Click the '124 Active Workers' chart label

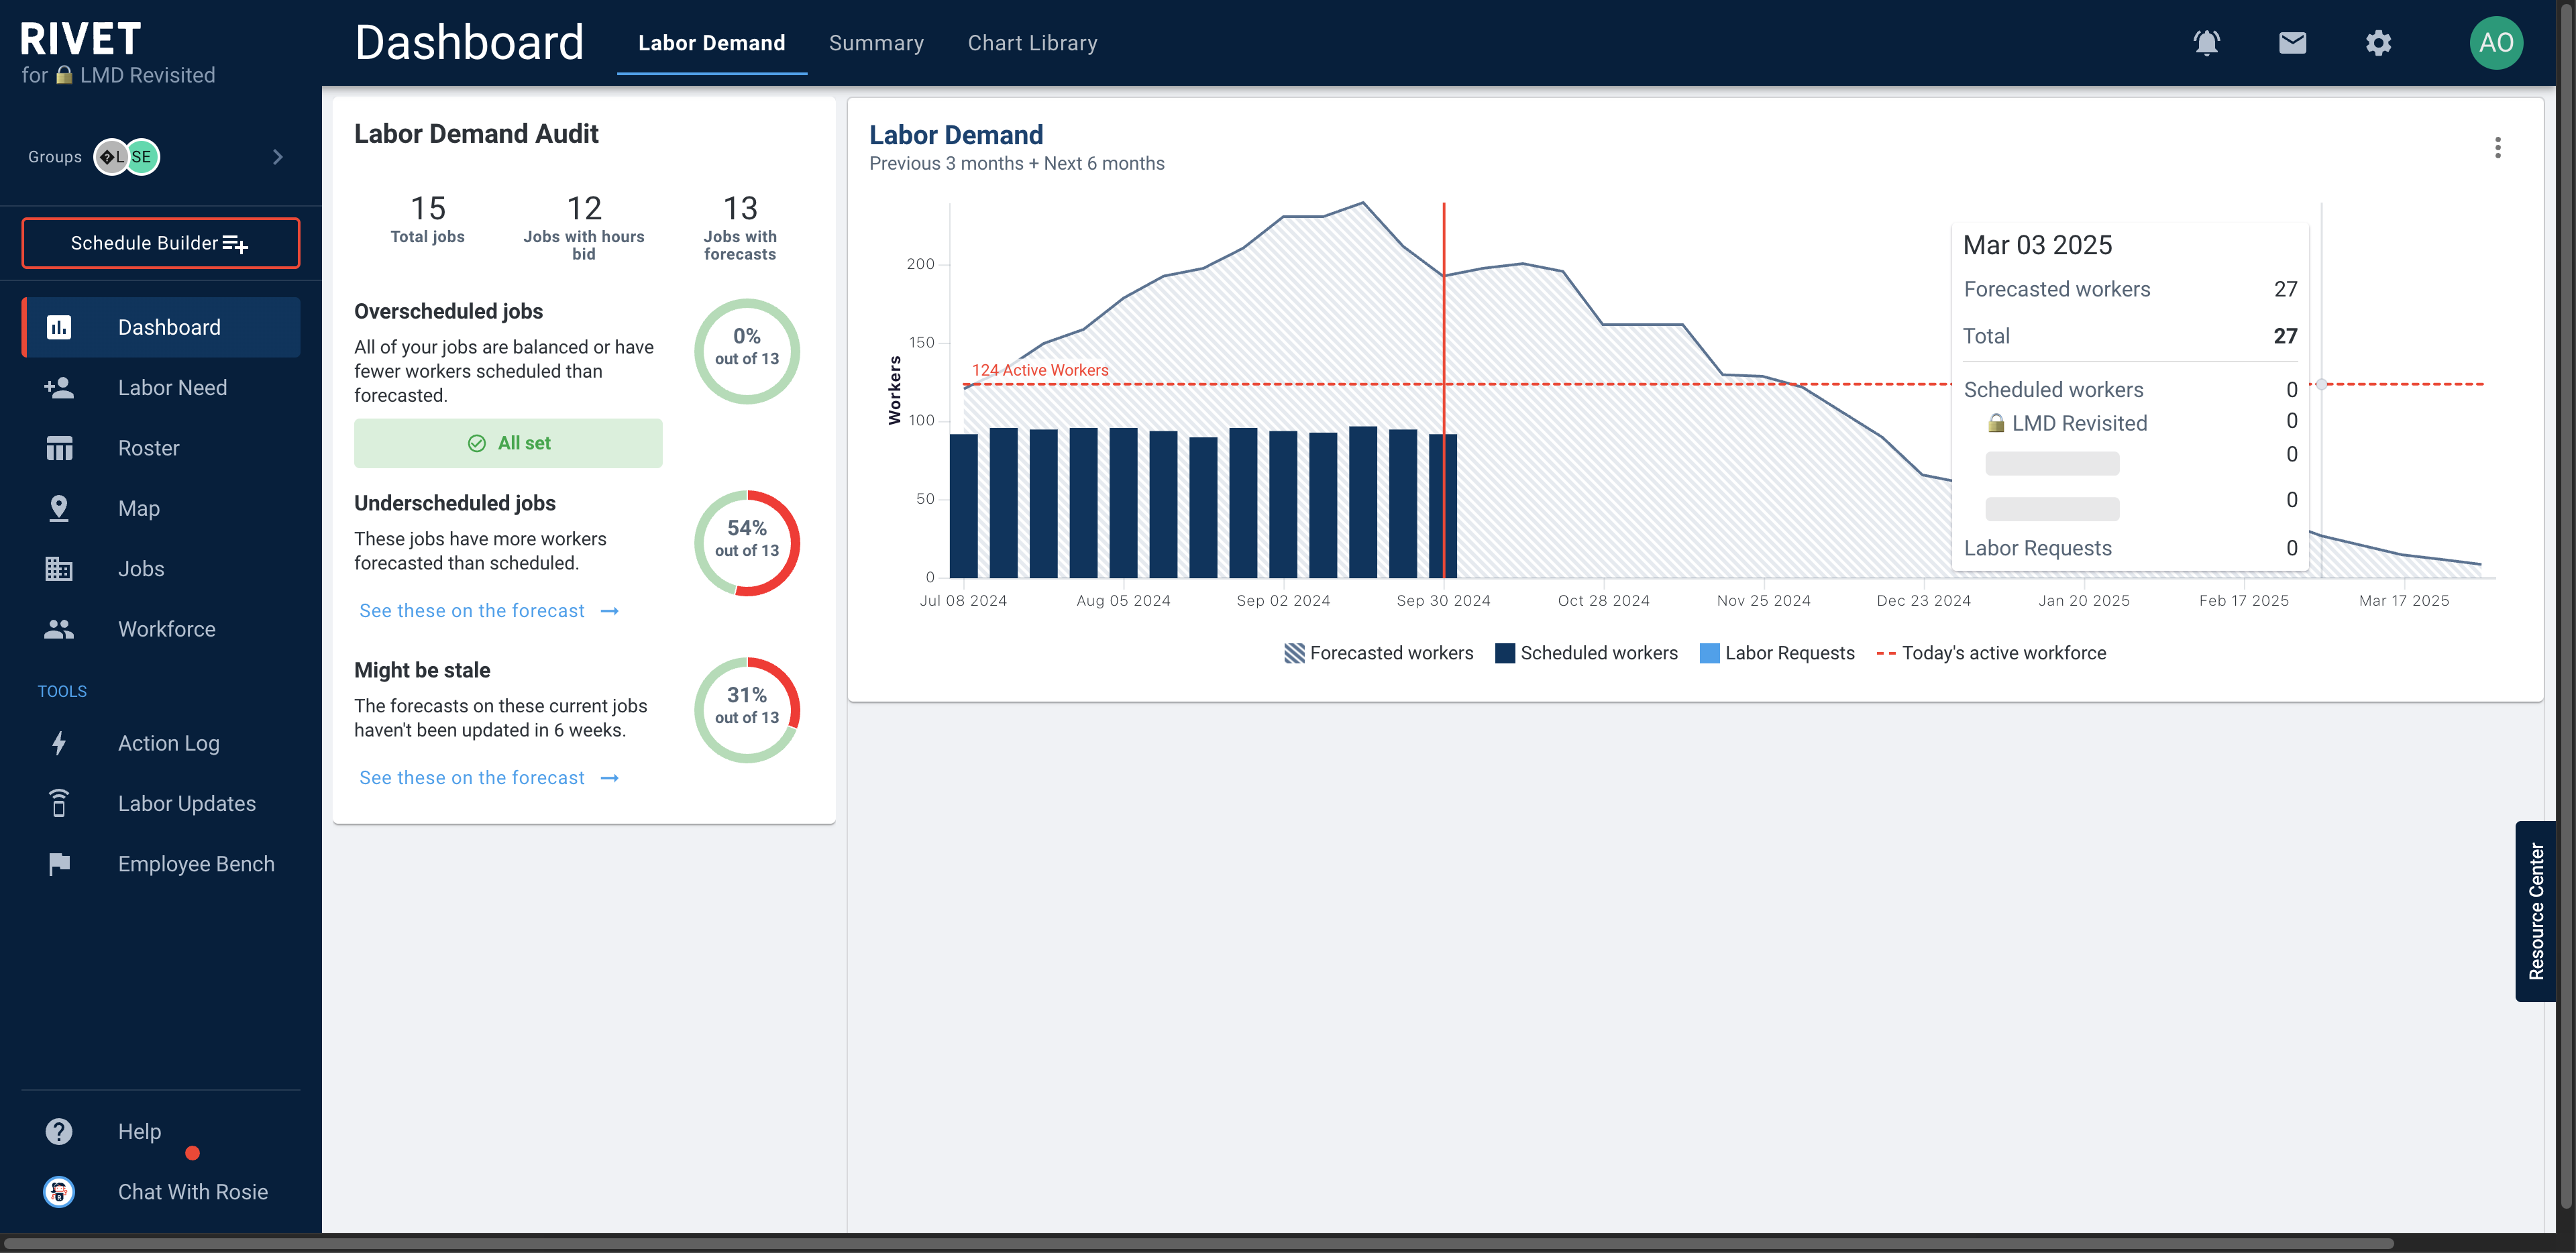[1040, 370]
